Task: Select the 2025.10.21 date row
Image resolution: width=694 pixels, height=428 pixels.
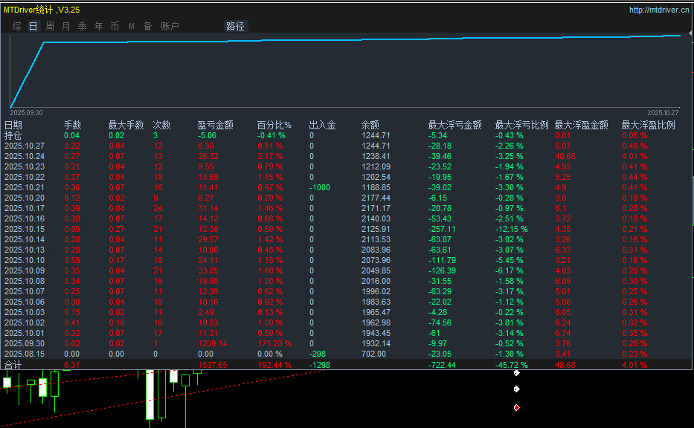Action: (25, 187)
